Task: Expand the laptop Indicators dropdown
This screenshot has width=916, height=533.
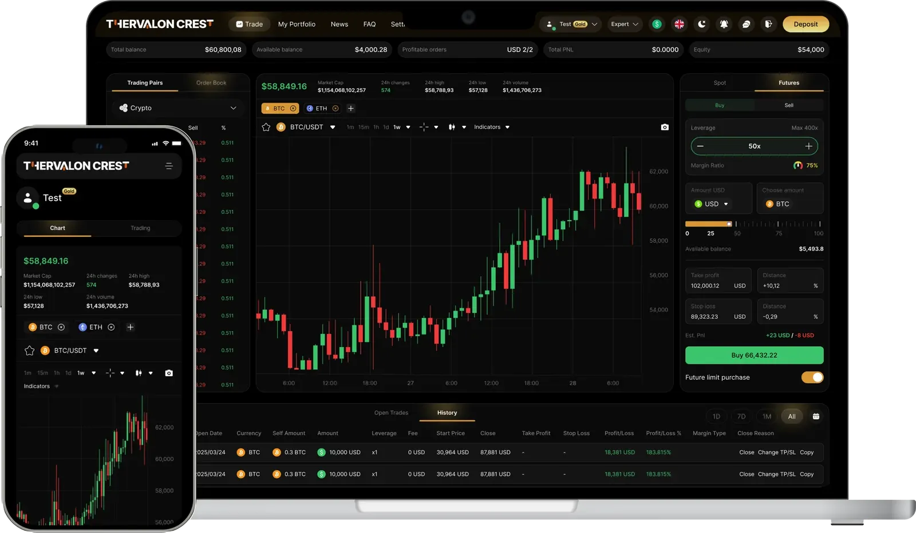Action: click(492, 127)
